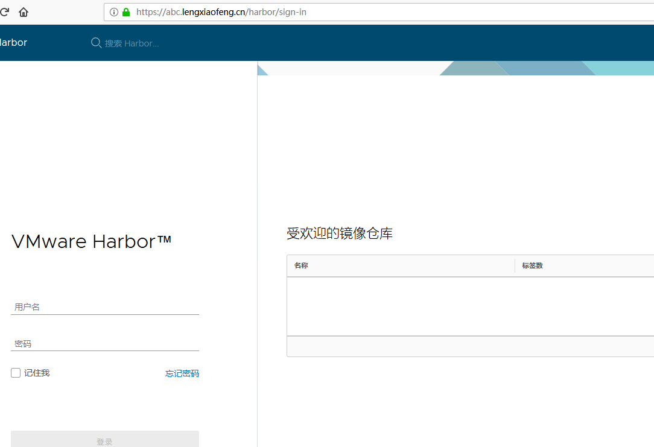Image resolution: width=654 pixels, height=447 pixels.
Task: Go to the browser home page icon
Action: click(24, 12)
